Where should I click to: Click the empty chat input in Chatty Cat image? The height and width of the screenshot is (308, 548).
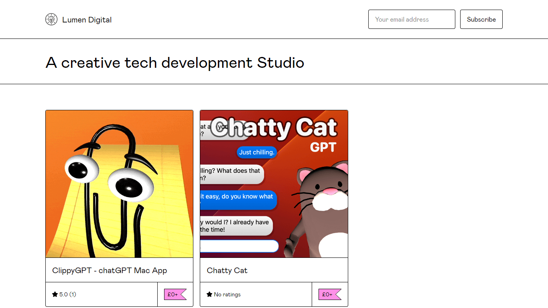[x=239, y=246]
